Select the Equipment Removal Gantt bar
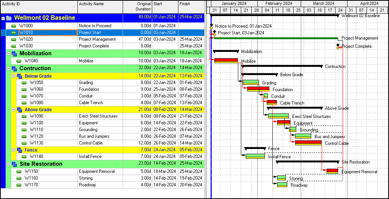389x199 pixels. [x=332, y=171]
